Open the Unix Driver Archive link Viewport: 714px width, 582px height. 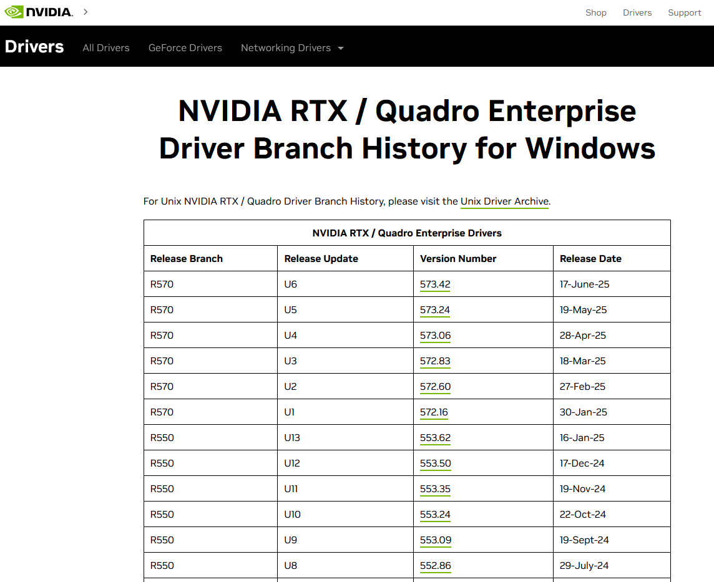click(504, 201)
